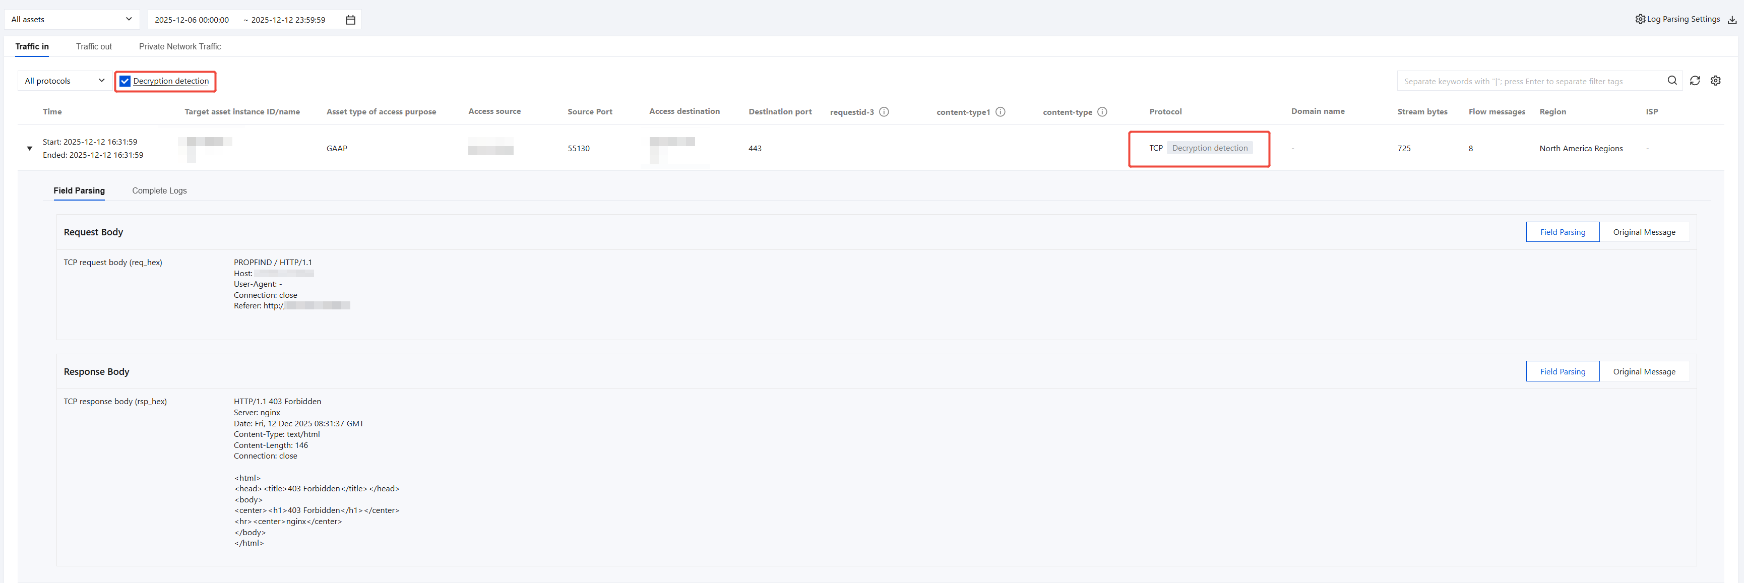Switch to Traffic out tab
This screenshot has height=583, width=1744.
pyautogui.click(x=93, y=47)
